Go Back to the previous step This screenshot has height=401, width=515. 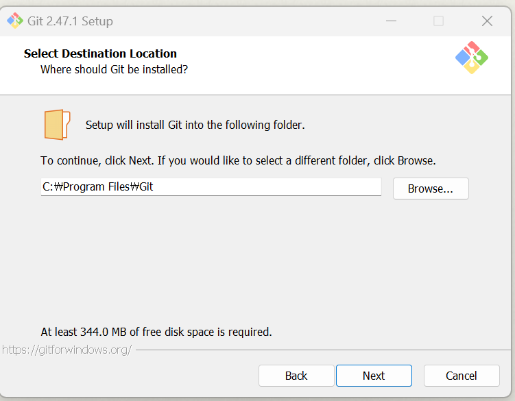(x=296, y=376)
